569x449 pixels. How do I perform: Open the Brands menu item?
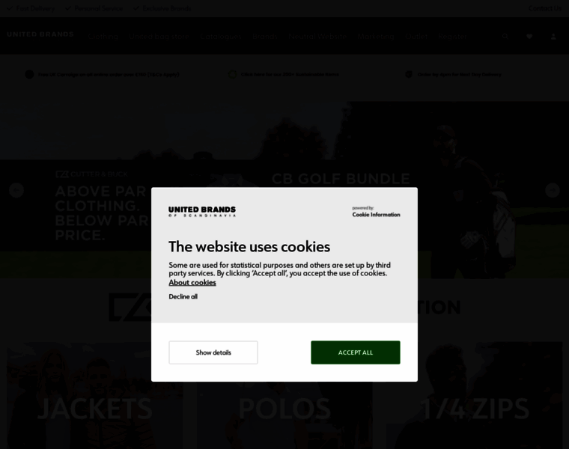coord(265,36)
